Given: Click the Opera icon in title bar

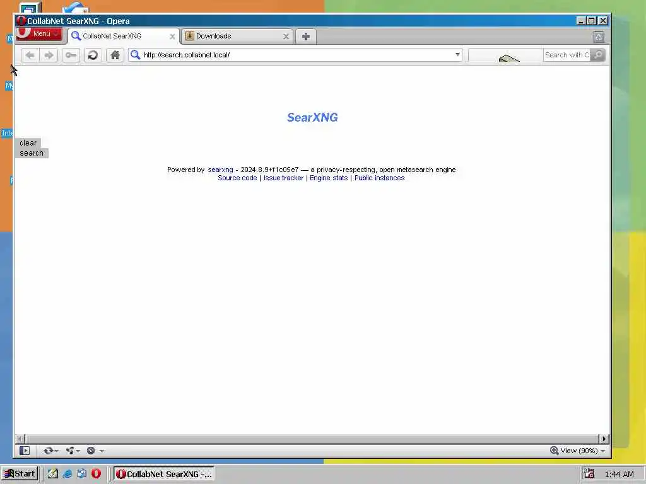Looking at the screenshot, I should coord(21,21).
